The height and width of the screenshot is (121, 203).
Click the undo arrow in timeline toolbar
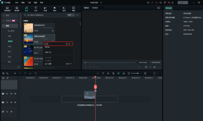click(x=15, y=73)
